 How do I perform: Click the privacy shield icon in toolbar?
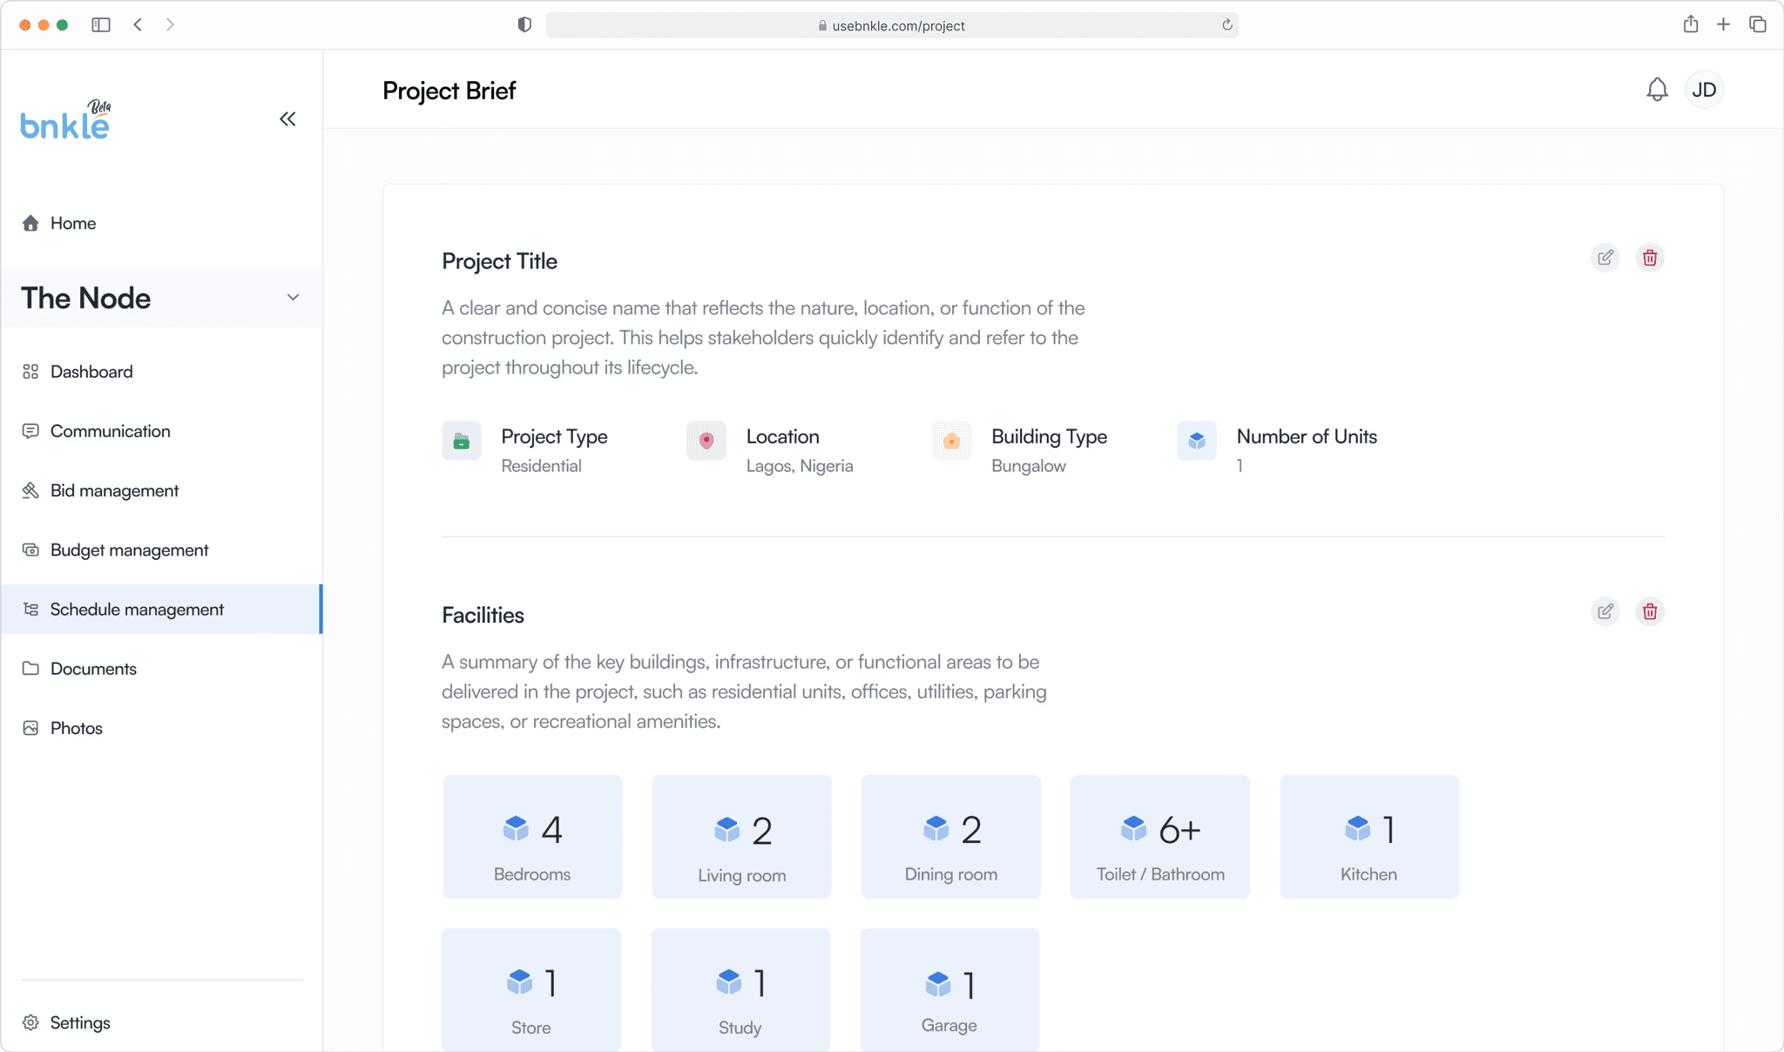524,24
